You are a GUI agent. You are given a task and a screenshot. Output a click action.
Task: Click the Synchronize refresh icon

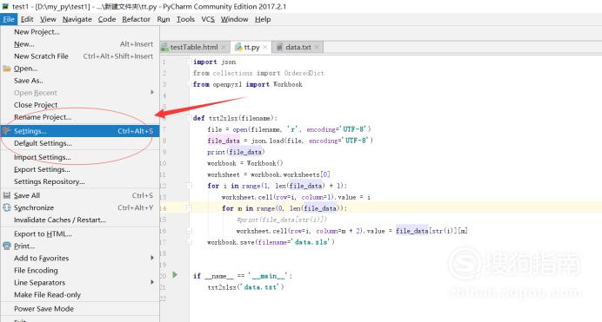pyautogui.click(x=7, y=207)
